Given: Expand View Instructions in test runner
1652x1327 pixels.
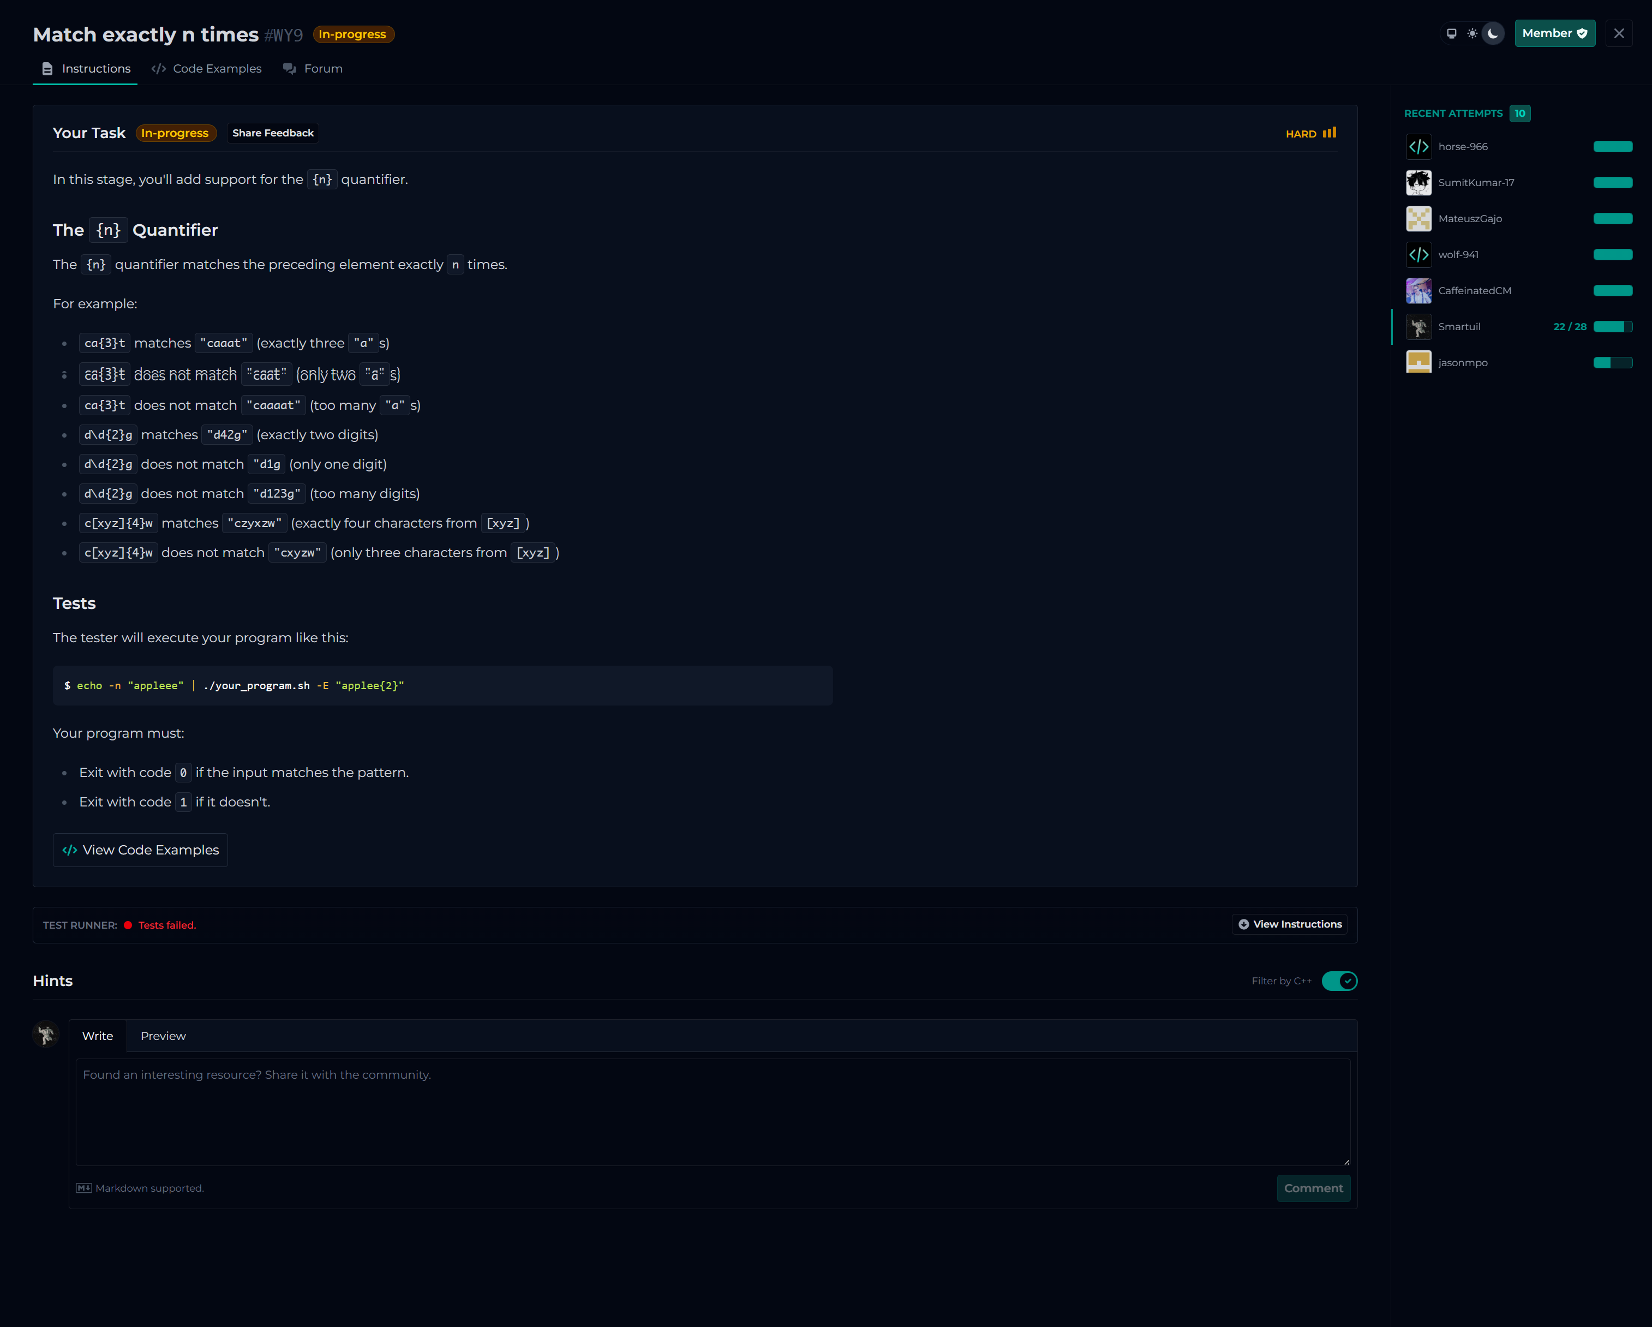Looking at the screenshot, I should [x=1290, y=924].
